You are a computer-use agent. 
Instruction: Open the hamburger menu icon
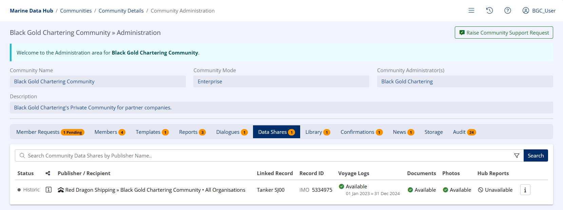[471, 10]
